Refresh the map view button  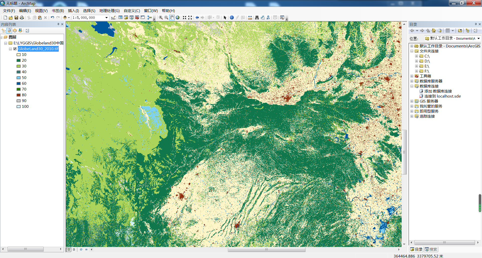click(81, 249)
